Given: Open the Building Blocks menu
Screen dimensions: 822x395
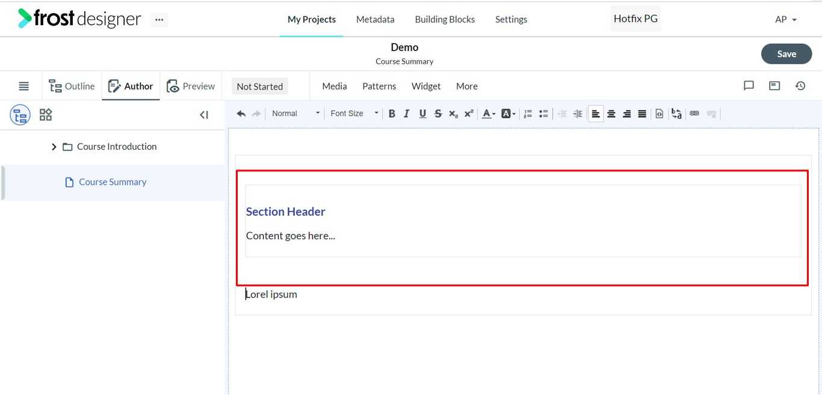Looking at the screenshot, I should point(445,19).
